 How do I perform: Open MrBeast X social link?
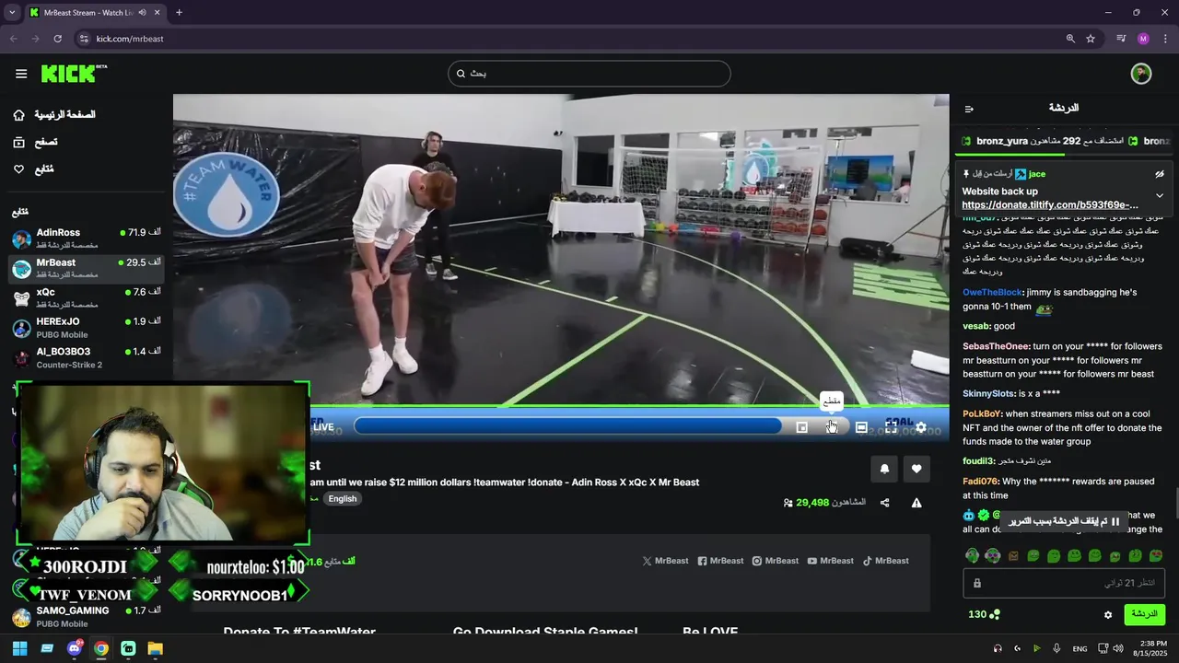coord(665,561)
